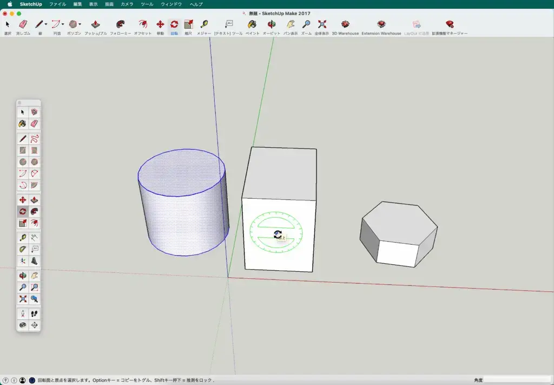Open Extension Warehouse

click(x=381, y=24)
